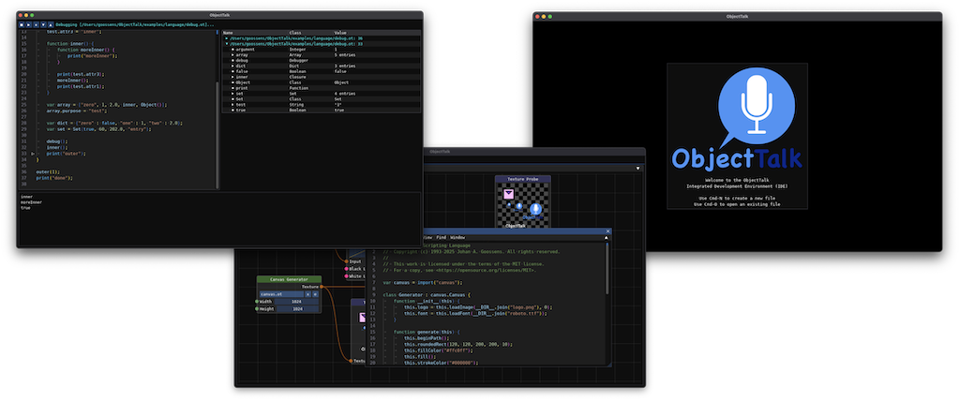Click the Texture Probe preview thumbnail

tap(522, 204)
